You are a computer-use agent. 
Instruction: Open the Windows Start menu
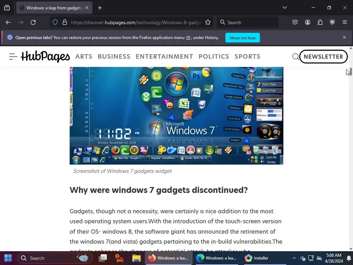pyautogui.click(x=8, y=258)
